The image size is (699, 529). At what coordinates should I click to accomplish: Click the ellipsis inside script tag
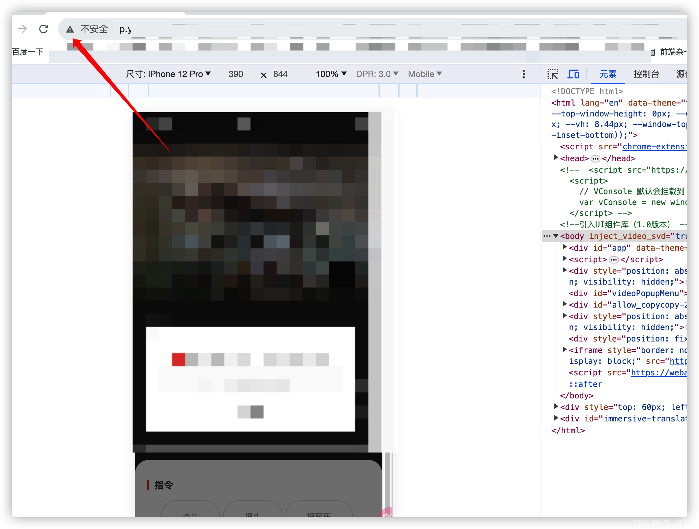(614, 260)
